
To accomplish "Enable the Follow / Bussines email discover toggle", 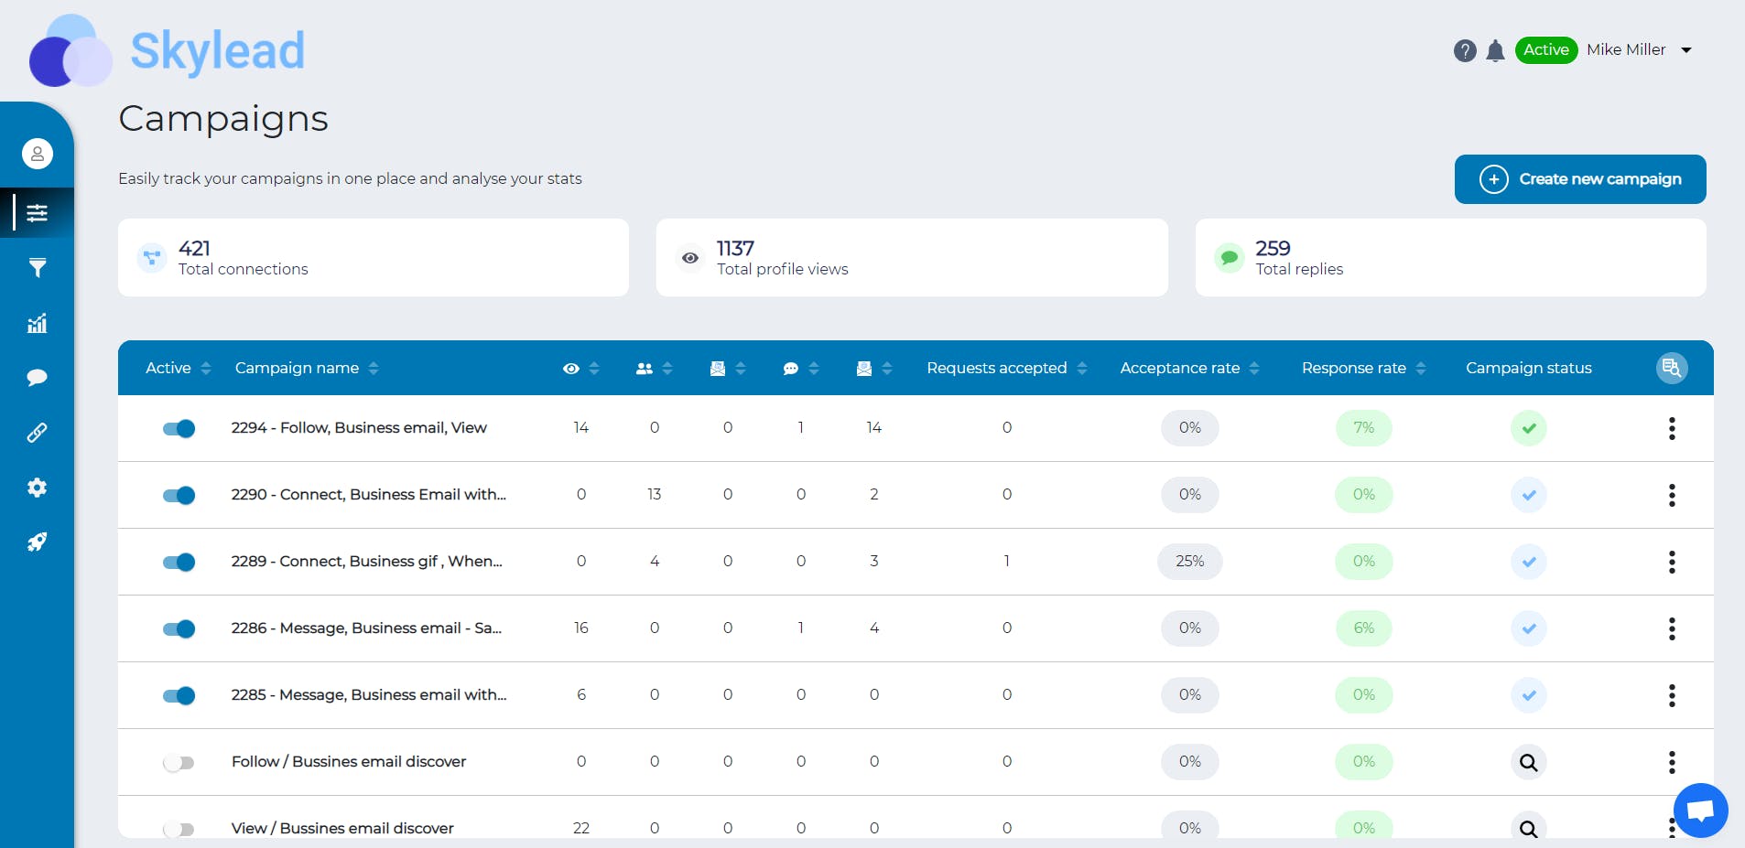I will click(x=179, y=762).
